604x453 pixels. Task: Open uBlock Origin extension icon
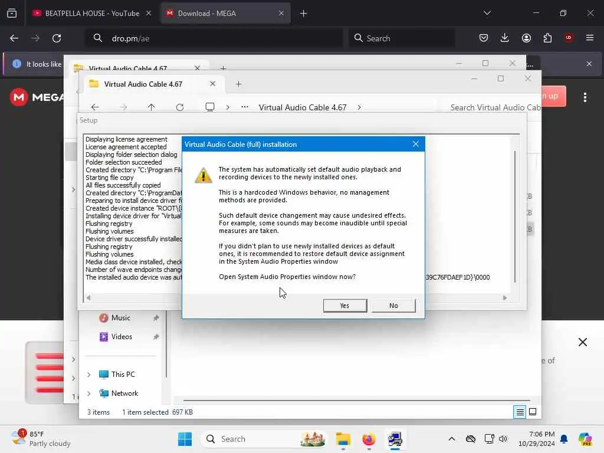569,38
